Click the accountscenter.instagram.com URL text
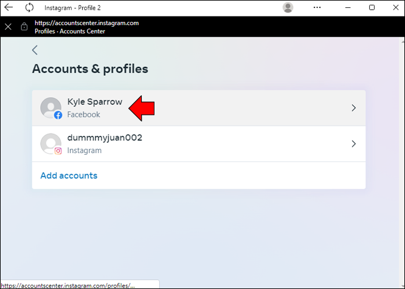Viewport: 405px width, 289px height. point(87,23)
